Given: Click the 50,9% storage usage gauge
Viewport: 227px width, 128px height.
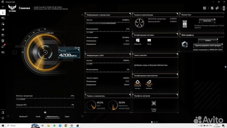Looking at the screenshot, I should point(113,105).
